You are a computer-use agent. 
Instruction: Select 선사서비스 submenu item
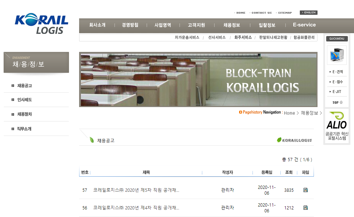coord(217,37)
